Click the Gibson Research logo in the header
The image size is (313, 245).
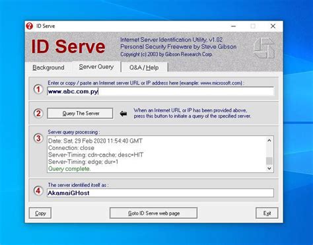click(264, 48)
